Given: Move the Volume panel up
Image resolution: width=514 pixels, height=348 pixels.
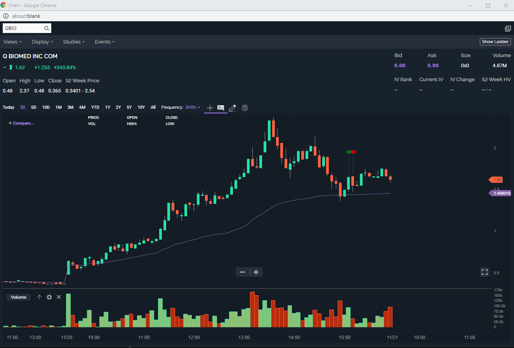Looking at the screenshot, I should tap(39, 297).
